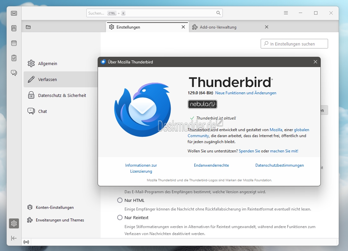Screen dimensions: 348x251
Task: Open Konten-Einstellungen
Action: (50, 207)
